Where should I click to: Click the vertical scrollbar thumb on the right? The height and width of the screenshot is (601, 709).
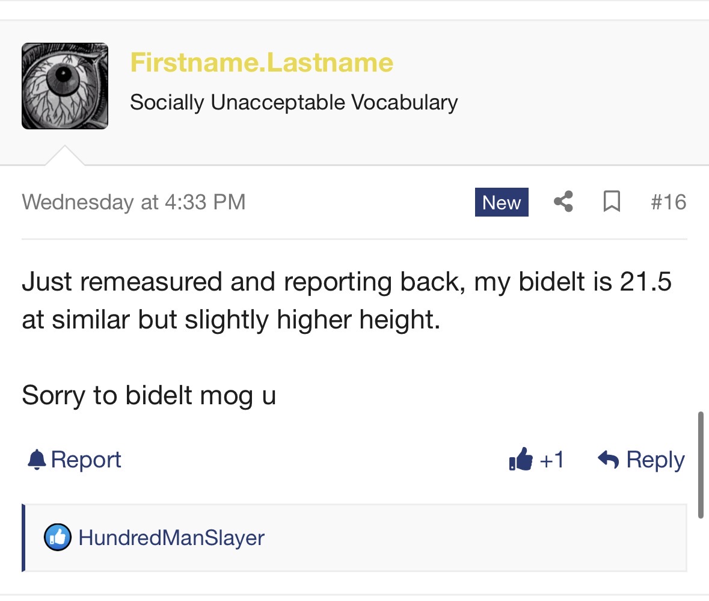[x=701, y=464]
